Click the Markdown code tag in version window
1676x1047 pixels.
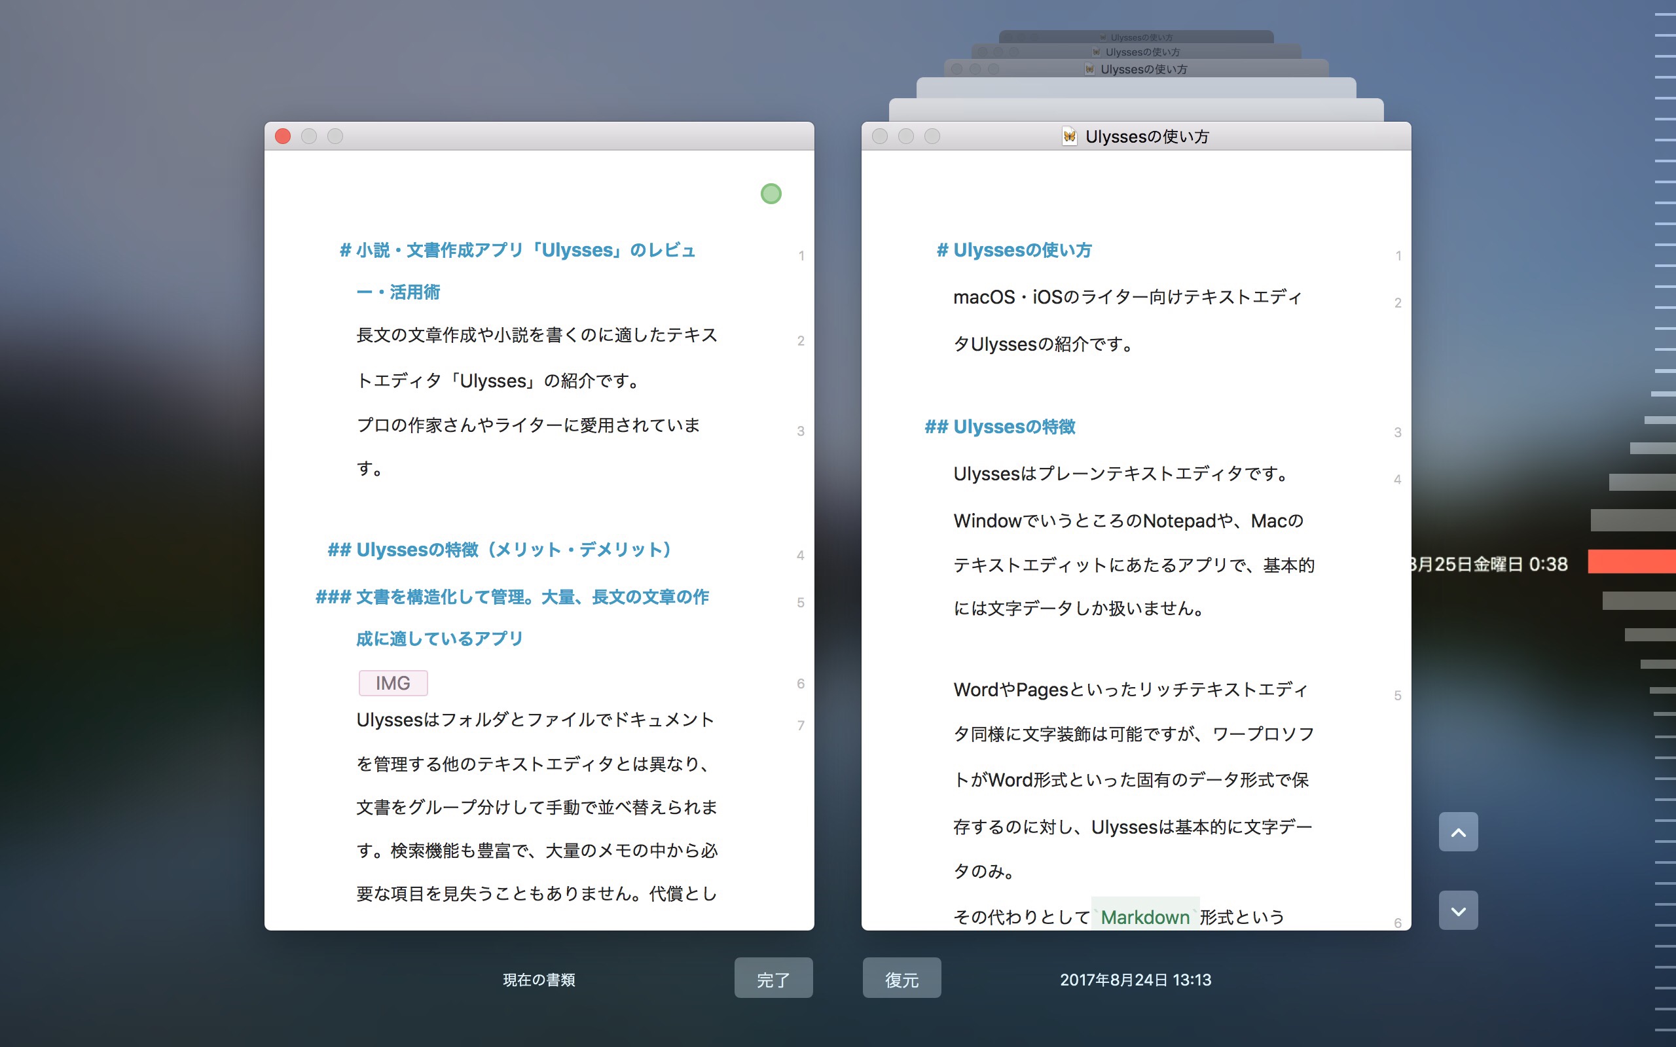(x=1145, y=917)
